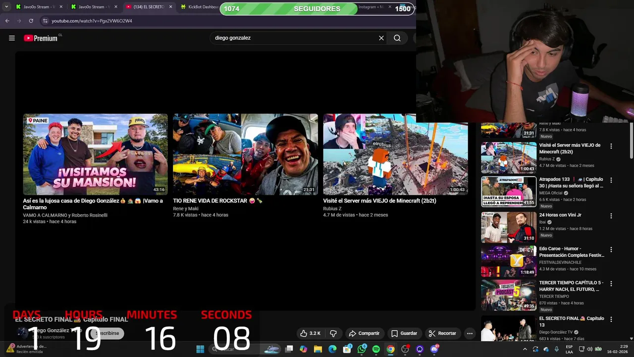Image resolution: width=634 pixels, height=357 pixels.
Task: Open options for TERCER TIEMPO CAPÍTULO 5 video
Action: 611,284
